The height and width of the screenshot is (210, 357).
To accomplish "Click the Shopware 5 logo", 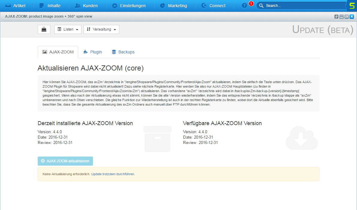I will (352, 6).
